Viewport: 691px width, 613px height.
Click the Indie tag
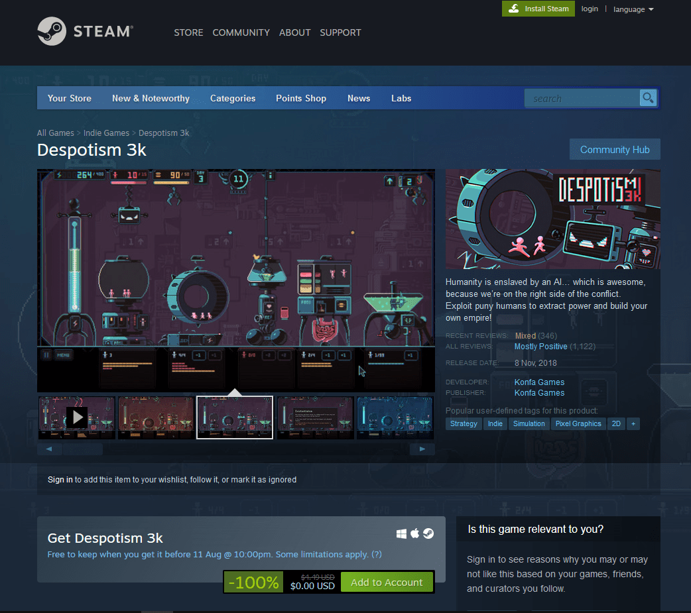[495, 423]
